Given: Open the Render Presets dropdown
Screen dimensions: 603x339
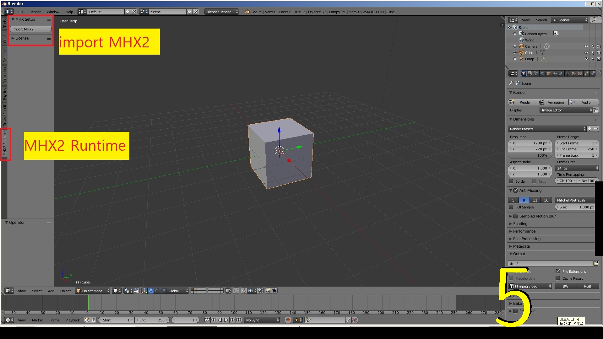Looking at the screenshot, I should pyautogui.click(x=547, y=129).
